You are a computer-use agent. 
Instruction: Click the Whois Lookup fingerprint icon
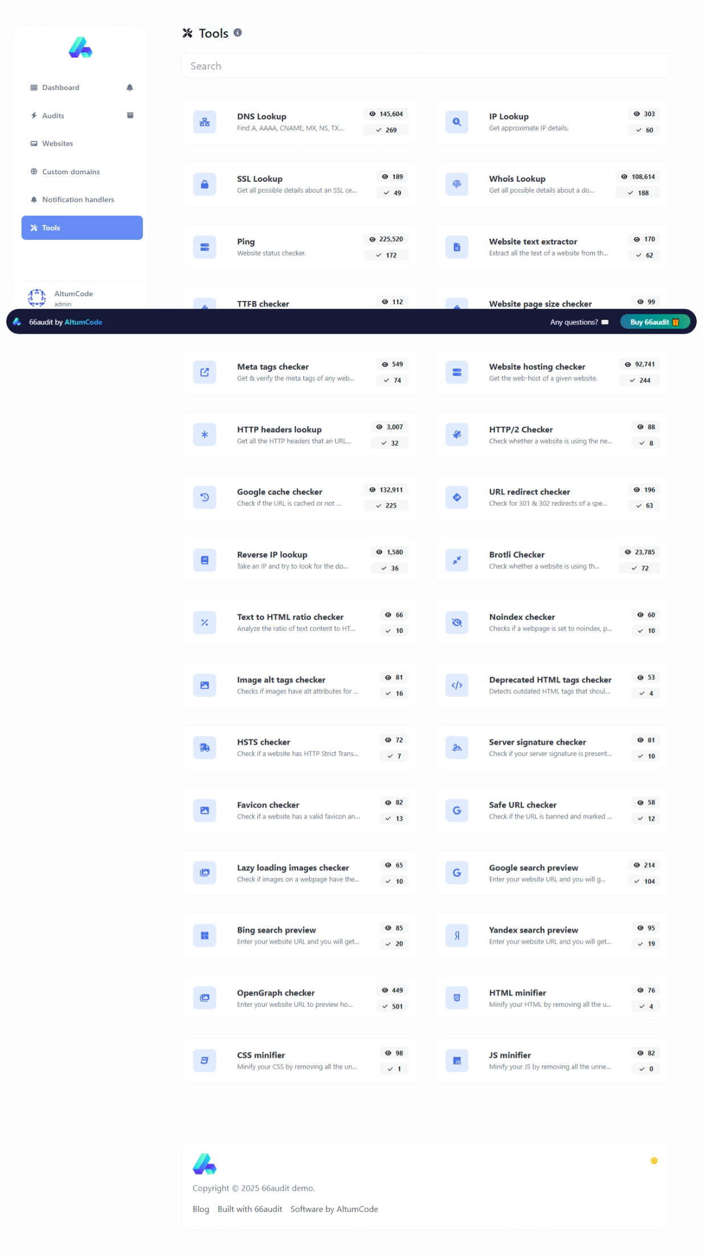[456, 185]
